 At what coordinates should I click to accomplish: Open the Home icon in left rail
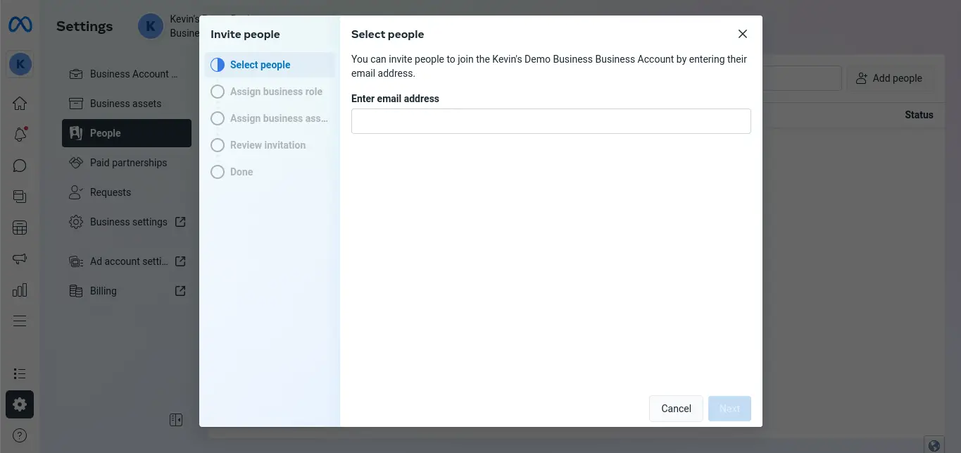coord(20,104)
